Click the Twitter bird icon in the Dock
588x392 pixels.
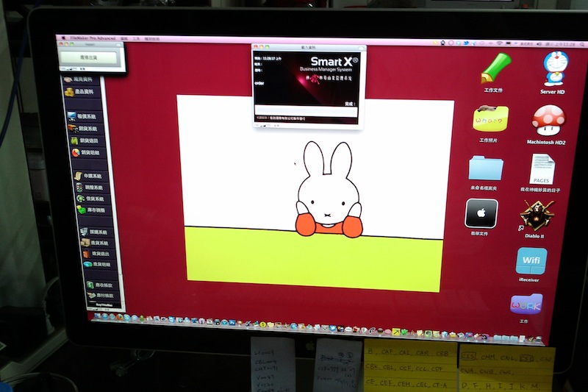(332, 328)
